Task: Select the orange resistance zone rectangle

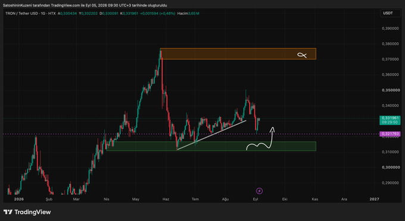Action: [x=238, y=54]
